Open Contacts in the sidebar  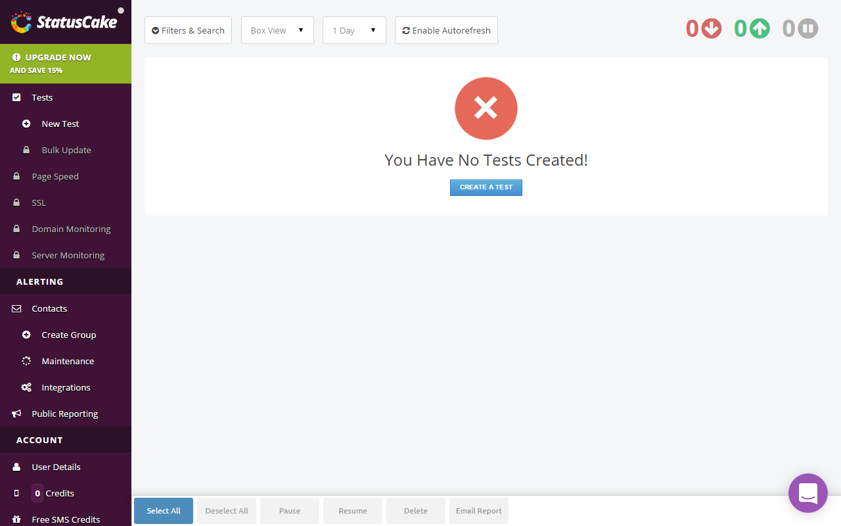pyautogui.click(x=66, y=308)
